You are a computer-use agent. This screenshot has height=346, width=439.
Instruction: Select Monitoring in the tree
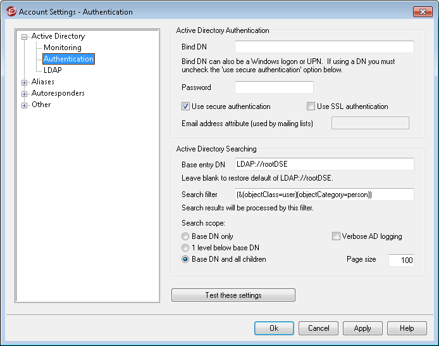(x=62, y=48)
